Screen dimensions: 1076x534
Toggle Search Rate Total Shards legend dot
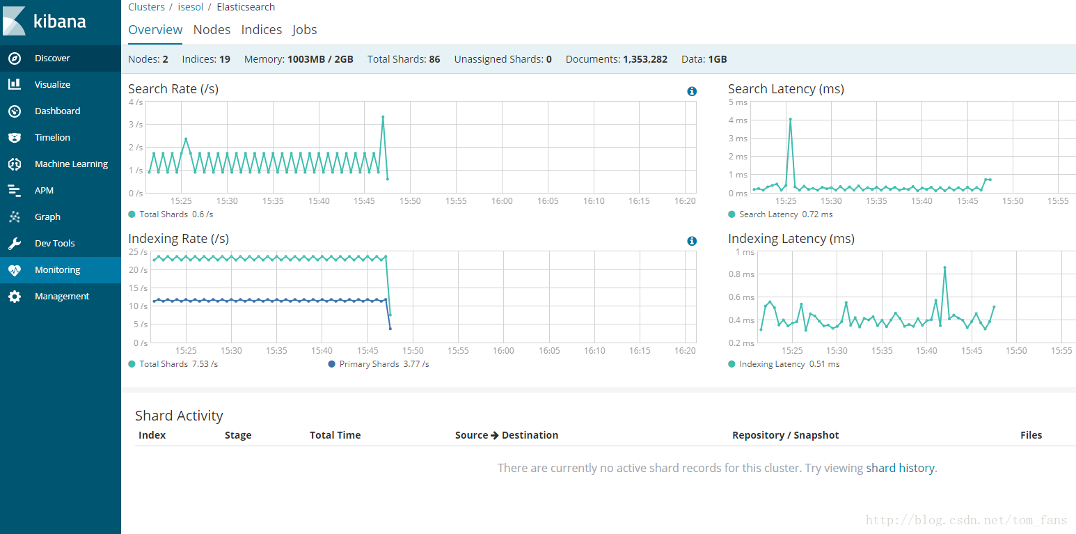point(132,214)
